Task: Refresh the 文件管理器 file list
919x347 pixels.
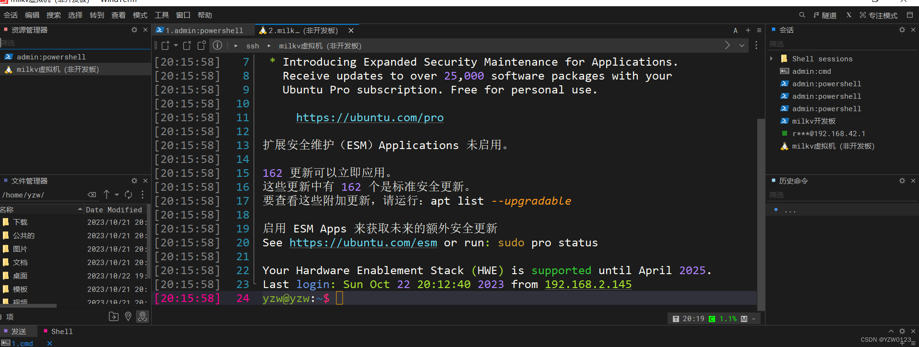Action: click(128, 195)
